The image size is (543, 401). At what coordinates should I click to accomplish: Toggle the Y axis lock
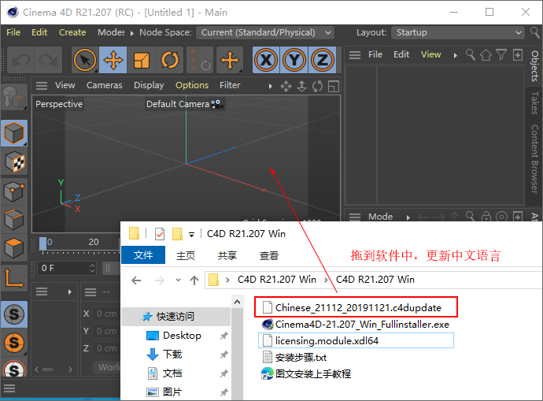[294, 61]
